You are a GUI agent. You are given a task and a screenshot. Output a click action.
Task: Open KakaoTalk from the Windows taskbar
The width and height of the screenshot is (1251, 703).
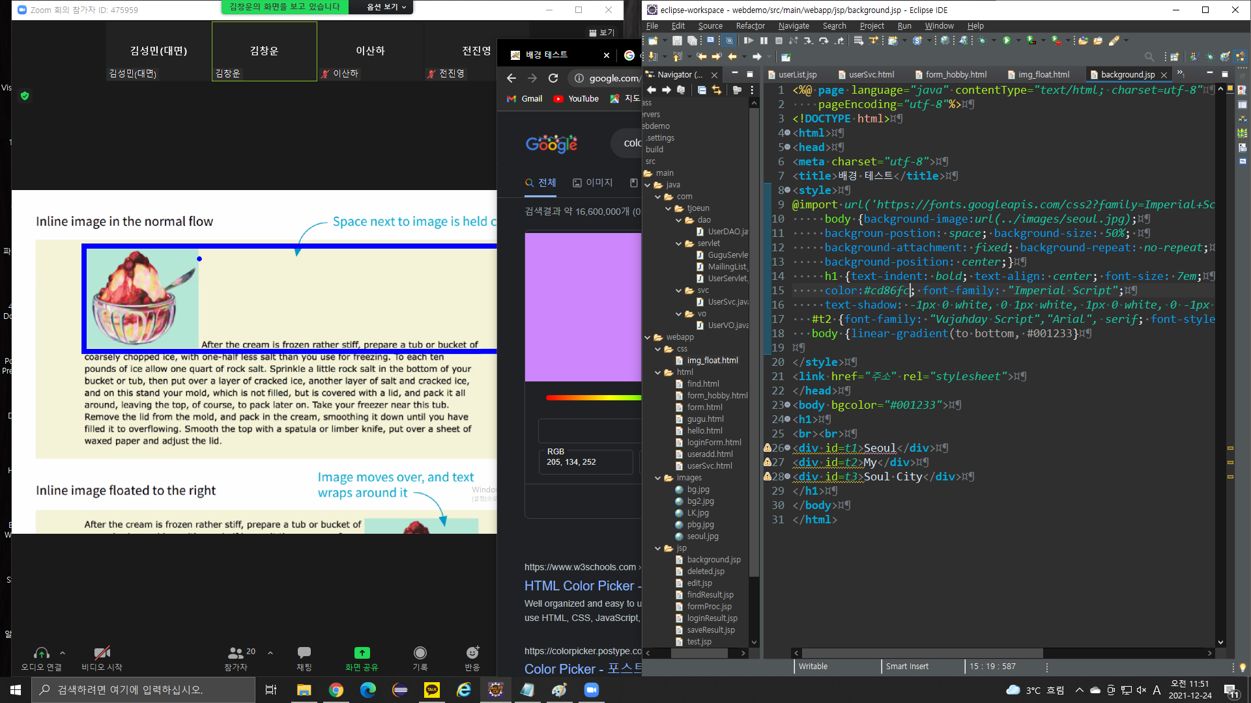click(432, 690)
